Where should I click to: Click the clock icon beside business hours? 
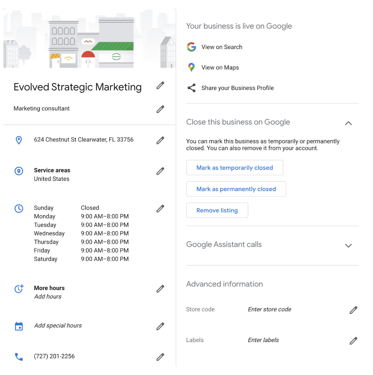[x=19, y=209]
